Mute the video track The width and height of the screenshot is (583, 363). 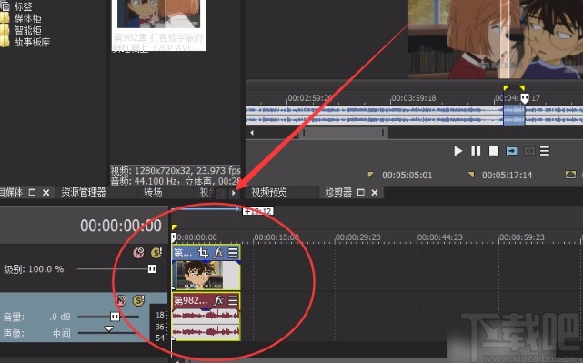(x=138, y=253)
